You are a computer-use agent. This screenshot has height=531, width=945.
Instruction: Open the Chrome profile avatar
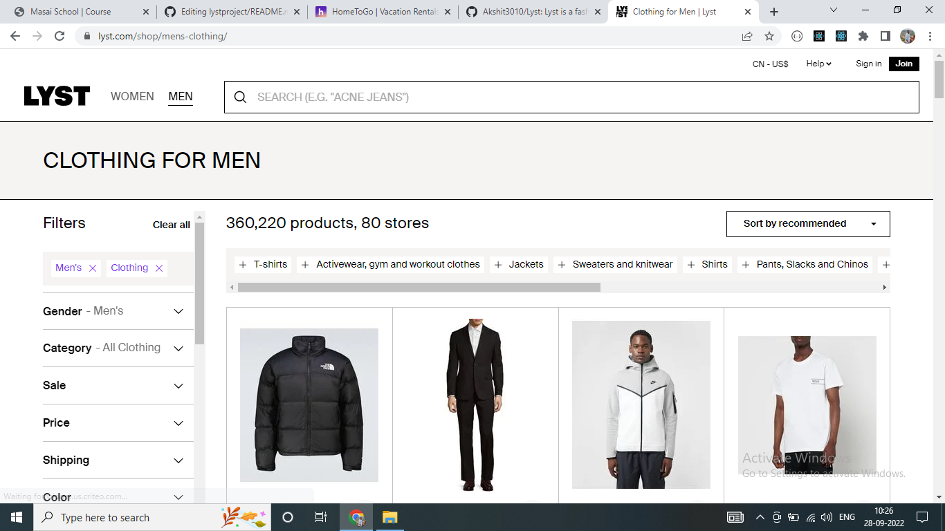click(908, 36)
